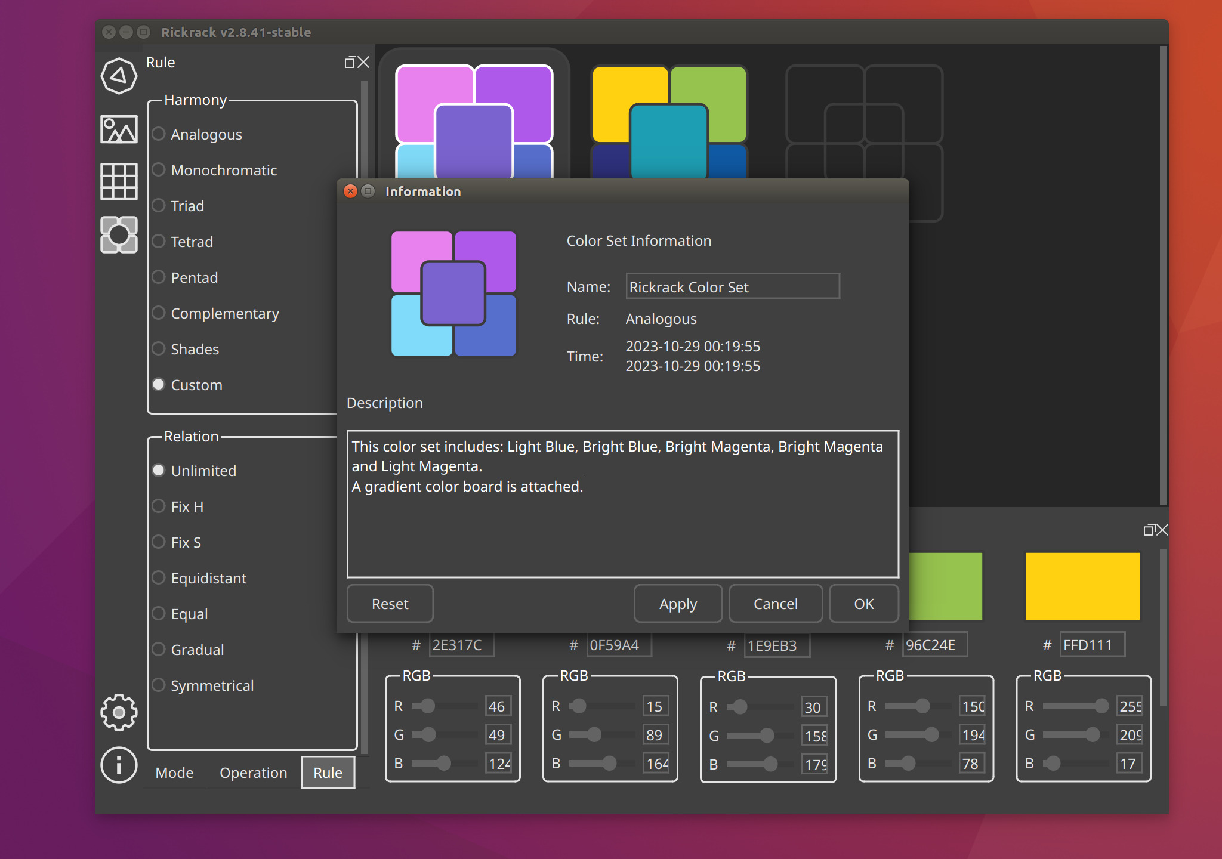The width and height of the screenshot is (1222, 859).
Task: Click the FFD111 hex value field
Action: (1092, 644)
